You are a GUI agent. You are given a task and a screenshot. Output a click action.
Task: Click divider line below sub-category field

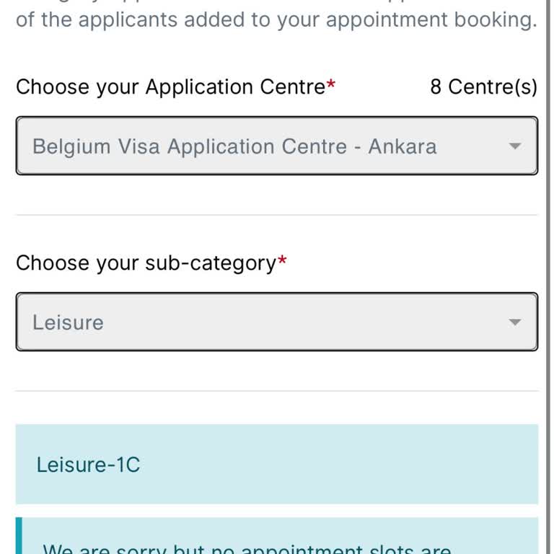point(276,391)
